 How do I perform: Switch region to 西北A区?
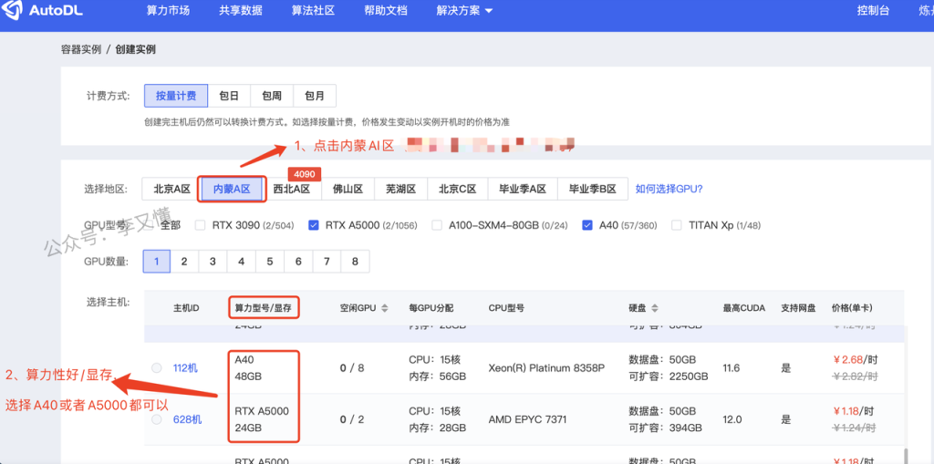[292, 190]
